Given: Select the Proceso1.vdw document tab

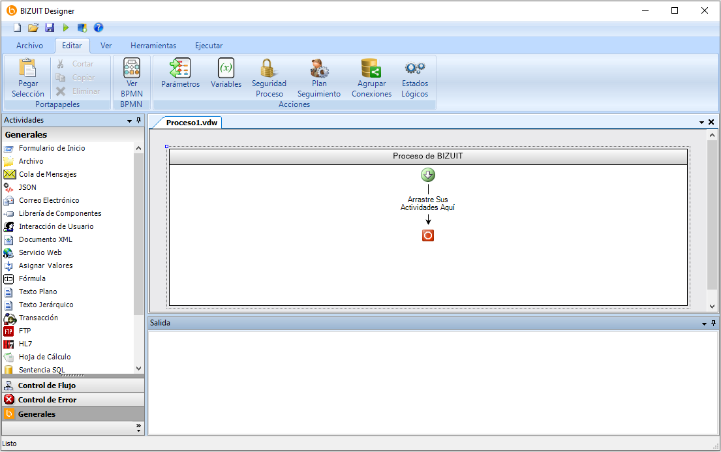Looking at the screenshot, I should point(191,123).
